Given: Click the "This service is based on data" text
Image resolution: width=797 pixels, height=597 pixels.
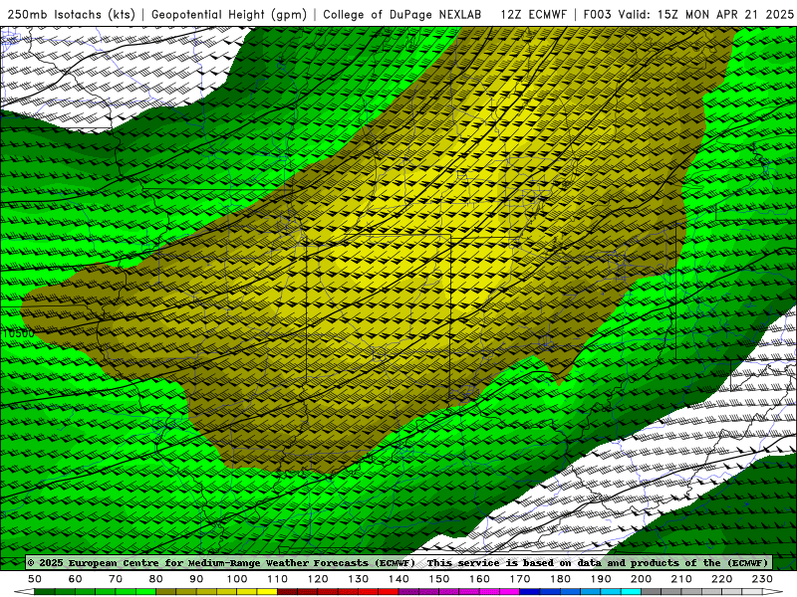Looking at the screenshot, I should click(x=514, y=562).
